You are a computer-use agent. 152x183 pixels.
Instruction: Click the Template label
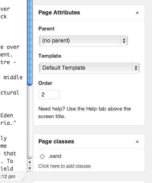(50, 56)
